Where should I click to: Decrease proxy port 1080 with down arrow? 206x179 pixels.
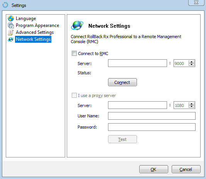[191, 107]
